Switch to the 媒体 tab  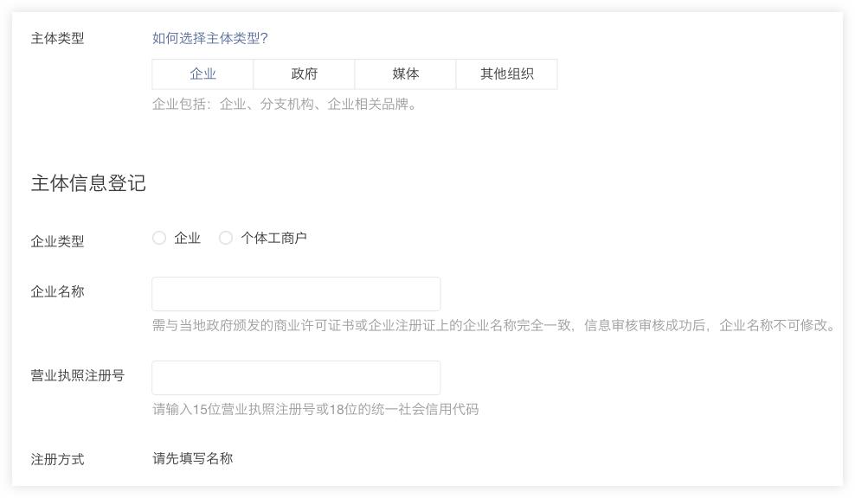pyautogui.click(x=405, y=74)
